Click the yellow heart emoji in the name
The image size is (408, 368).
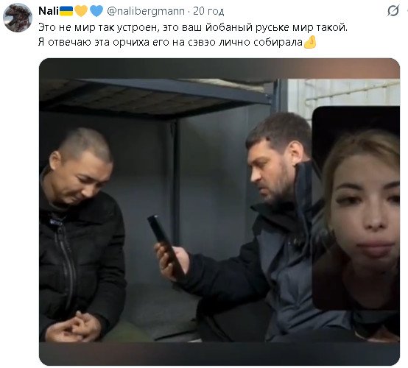point(81,11)
